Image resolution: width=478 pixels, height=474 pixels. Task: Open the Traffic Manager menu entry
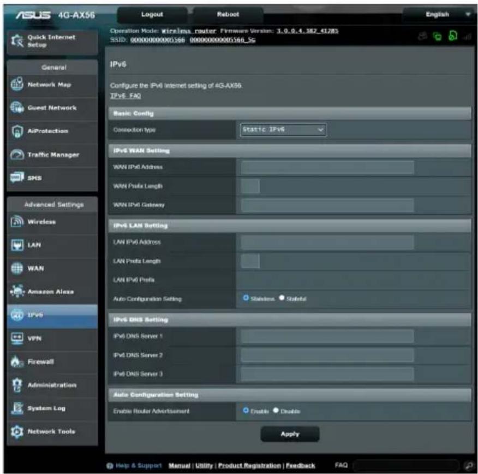(52, 155)
